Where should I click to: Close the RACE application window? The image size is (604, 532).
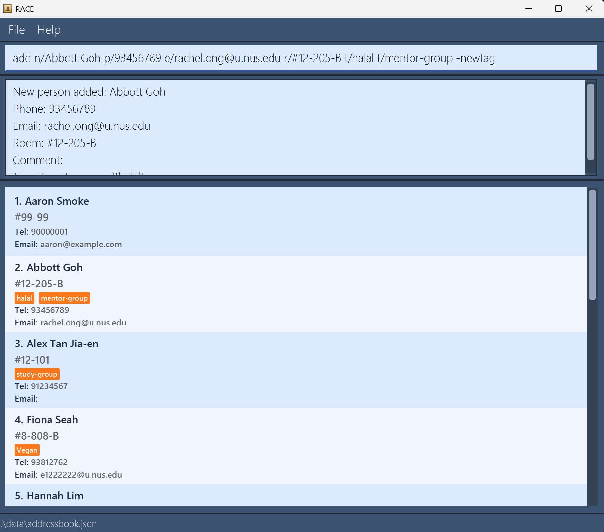pyautogui.click(x=589, y=9)
